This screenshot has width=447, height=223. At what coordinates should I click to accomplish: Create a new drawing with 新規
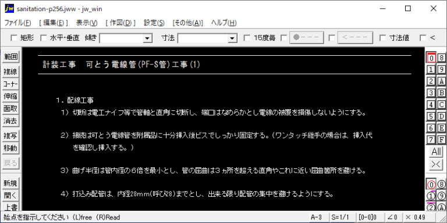pyautogui.click(x=10, y=183)
